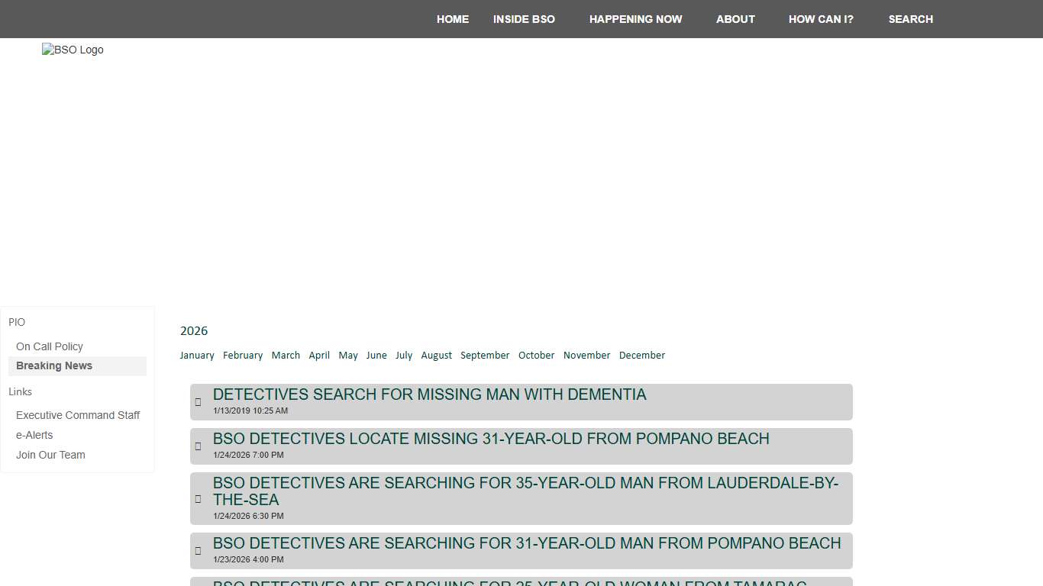The width and height of the screenshot is (1043, 586).
Task: Click the BSO Logo image
Action: point(73,50)
